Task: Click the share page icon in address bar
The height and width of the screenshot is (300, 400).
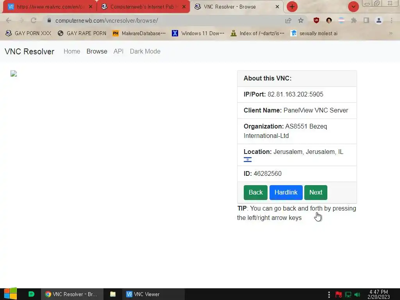Action: click(288, 20)
